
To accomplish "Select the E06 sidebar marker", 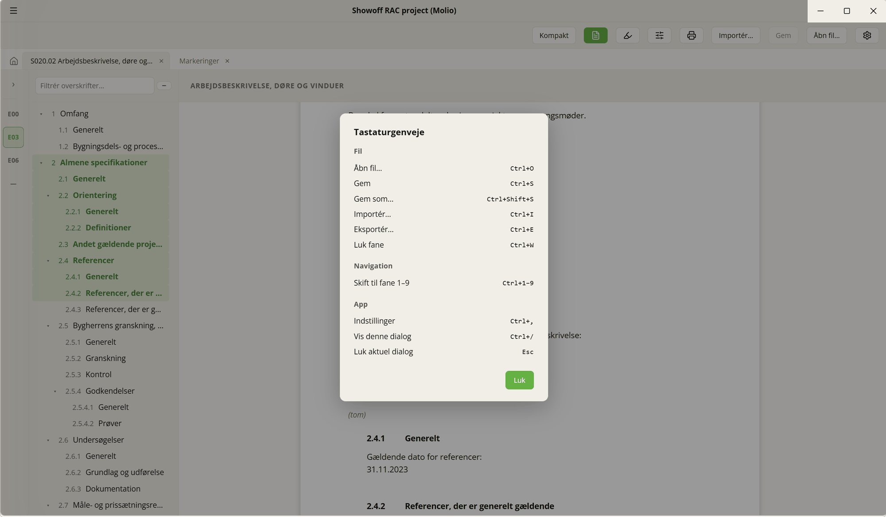I will tap(13, 160).
